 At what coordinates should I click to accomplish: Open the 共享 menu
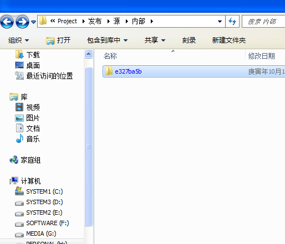pyautogui.click(x=155, y=40)
